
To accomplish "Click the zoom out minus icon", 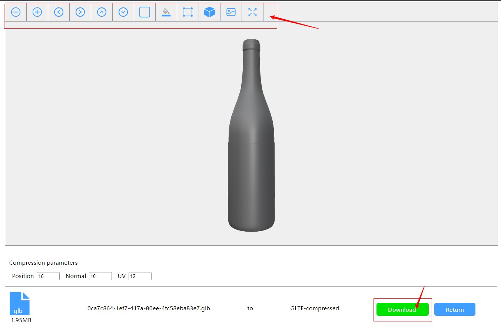I will tap(16, 12).
